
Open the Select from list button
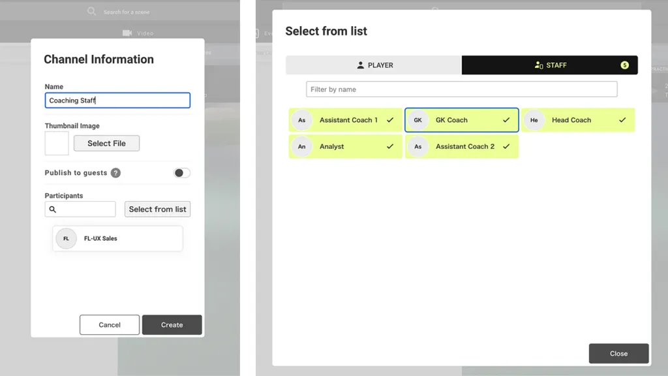click(x=157, y=210)
